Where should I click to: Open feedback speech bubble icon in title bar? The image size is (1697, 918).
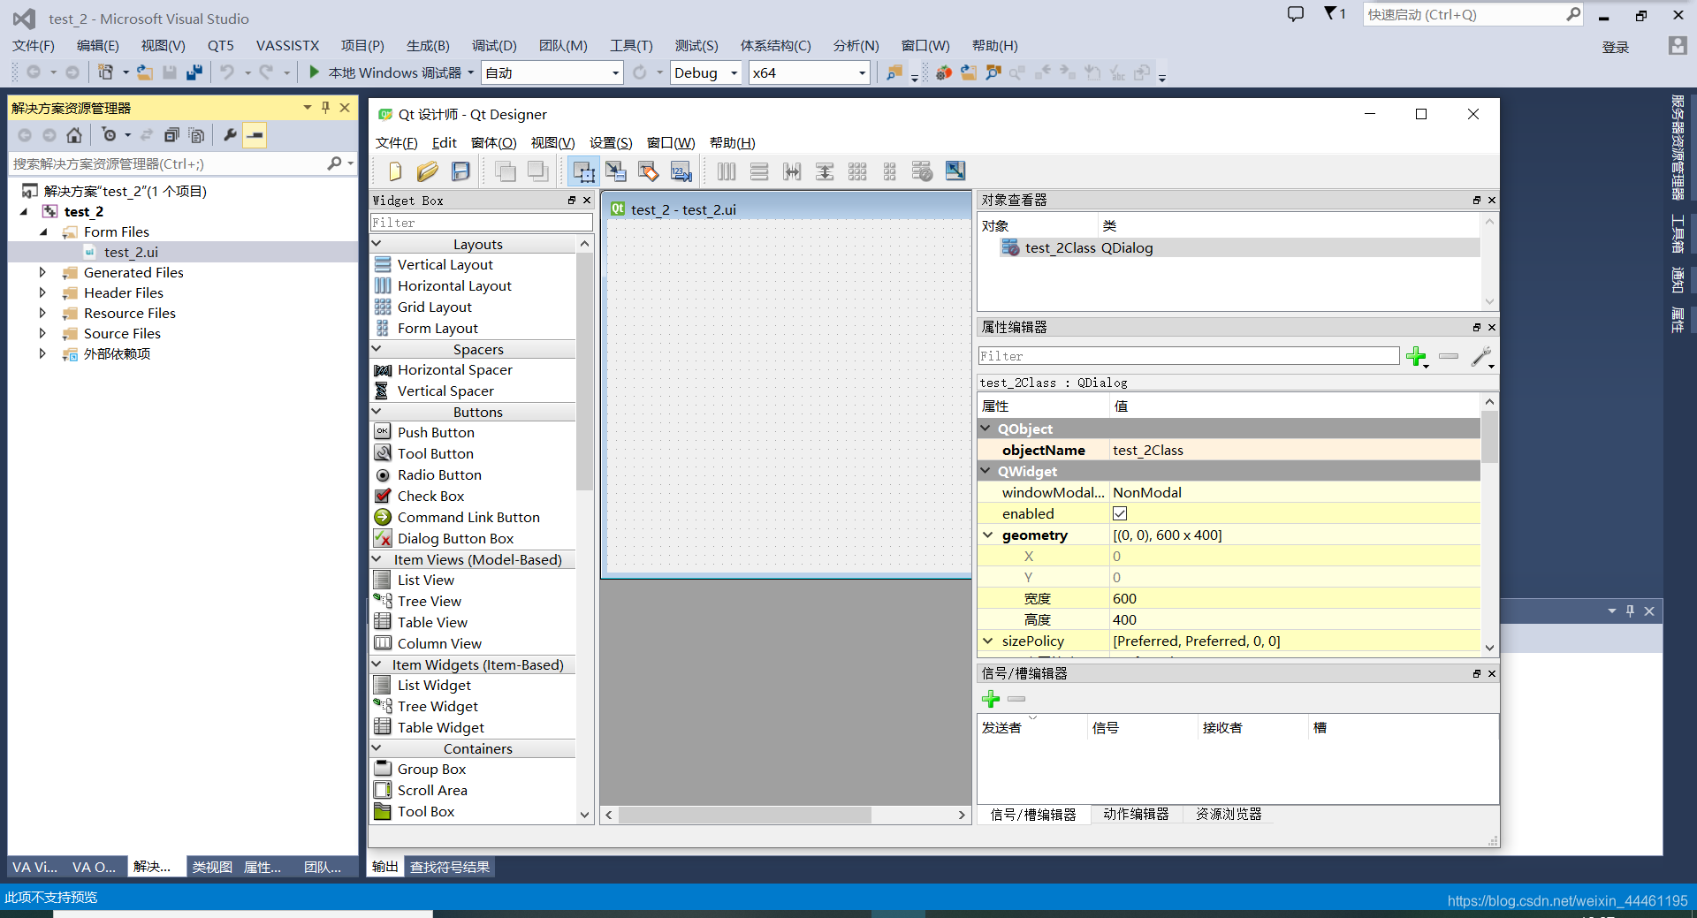tap(1296, 14)
